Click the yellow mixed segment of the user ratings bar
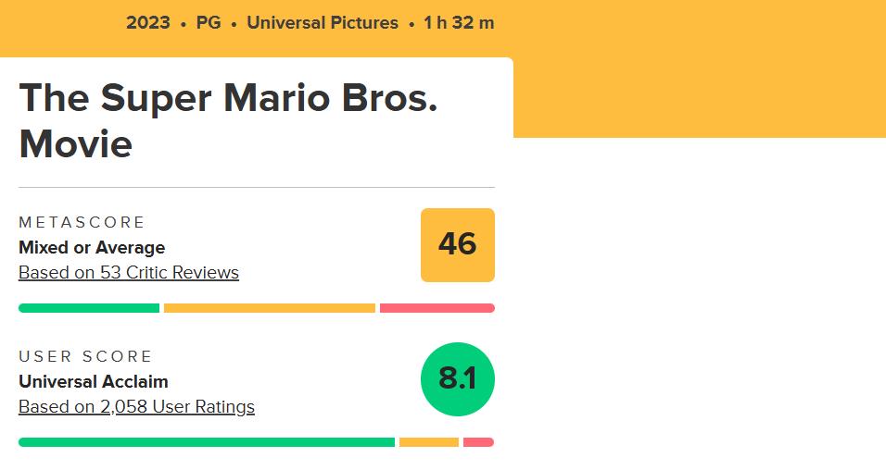Viewport: 886px width, 470px height. tap(428, 442)
